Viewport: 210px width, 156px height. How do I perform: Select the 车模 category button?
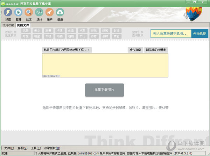click(49, 36)
